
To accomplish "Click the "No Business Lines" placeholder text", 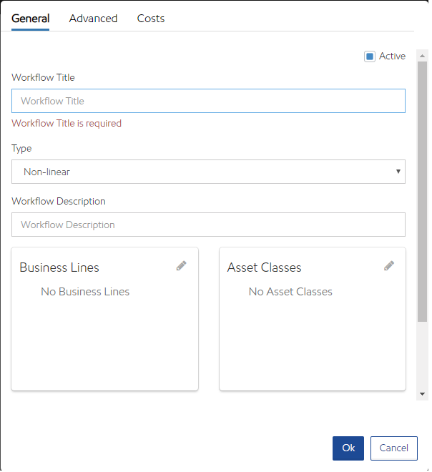I will (x=85, y=292).
